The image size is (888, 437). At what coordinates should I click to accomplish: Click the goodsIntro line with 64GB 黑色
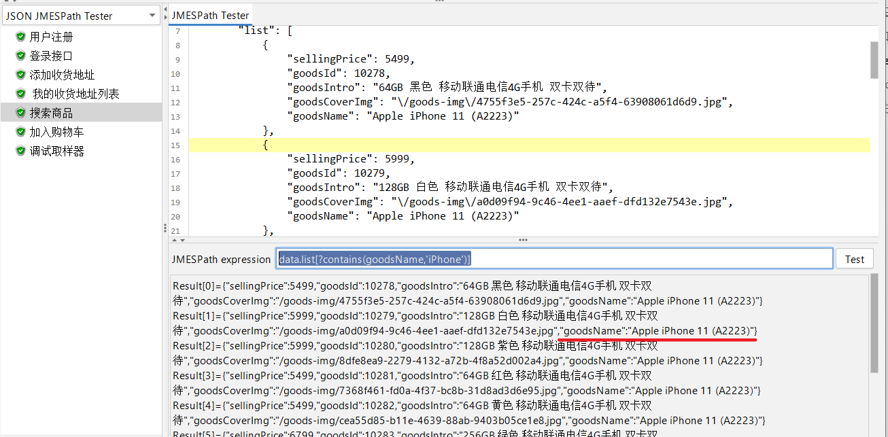pos(447,88)
